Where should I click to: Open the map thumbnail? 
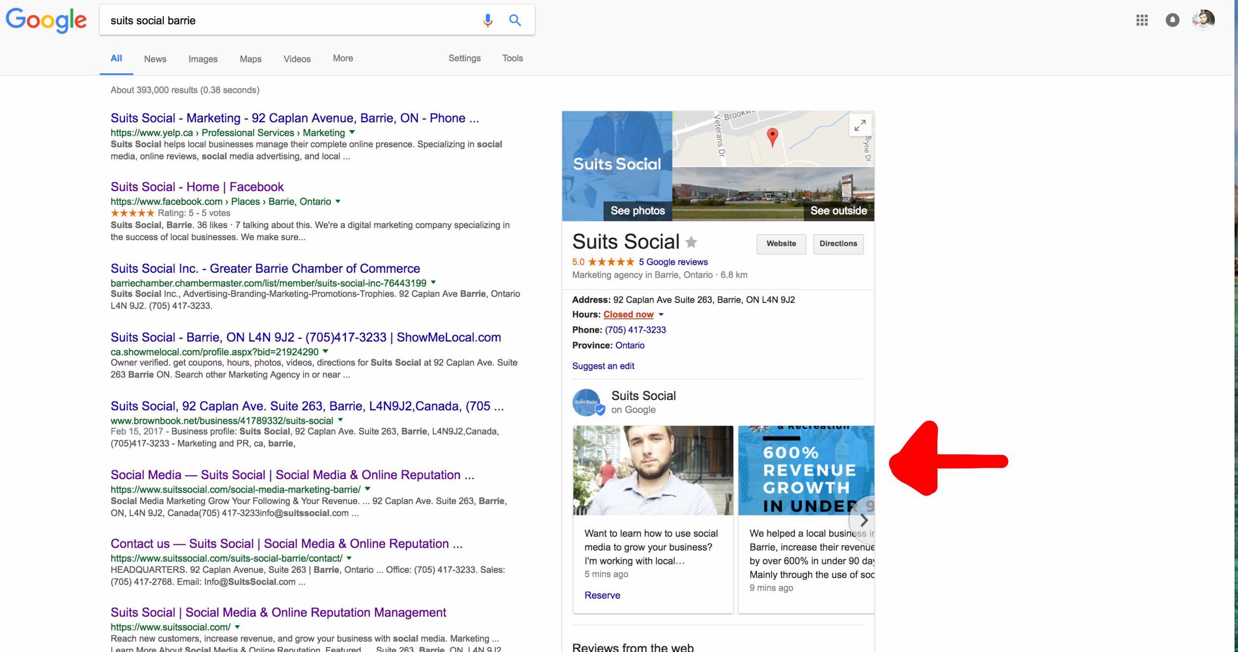[773, 139]
